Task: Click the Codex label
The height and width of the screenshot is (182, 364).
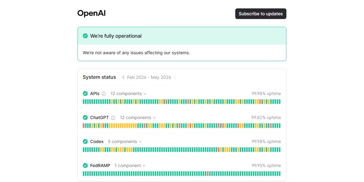Action: click(x=97, y=142)
